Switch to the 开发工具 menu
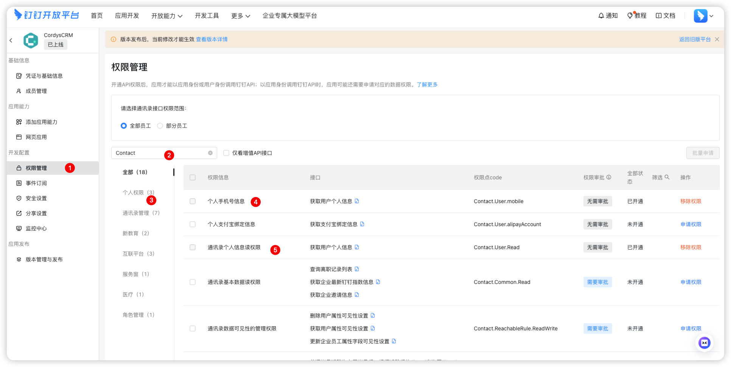The image size is (731, 367). tap(207, 15)
